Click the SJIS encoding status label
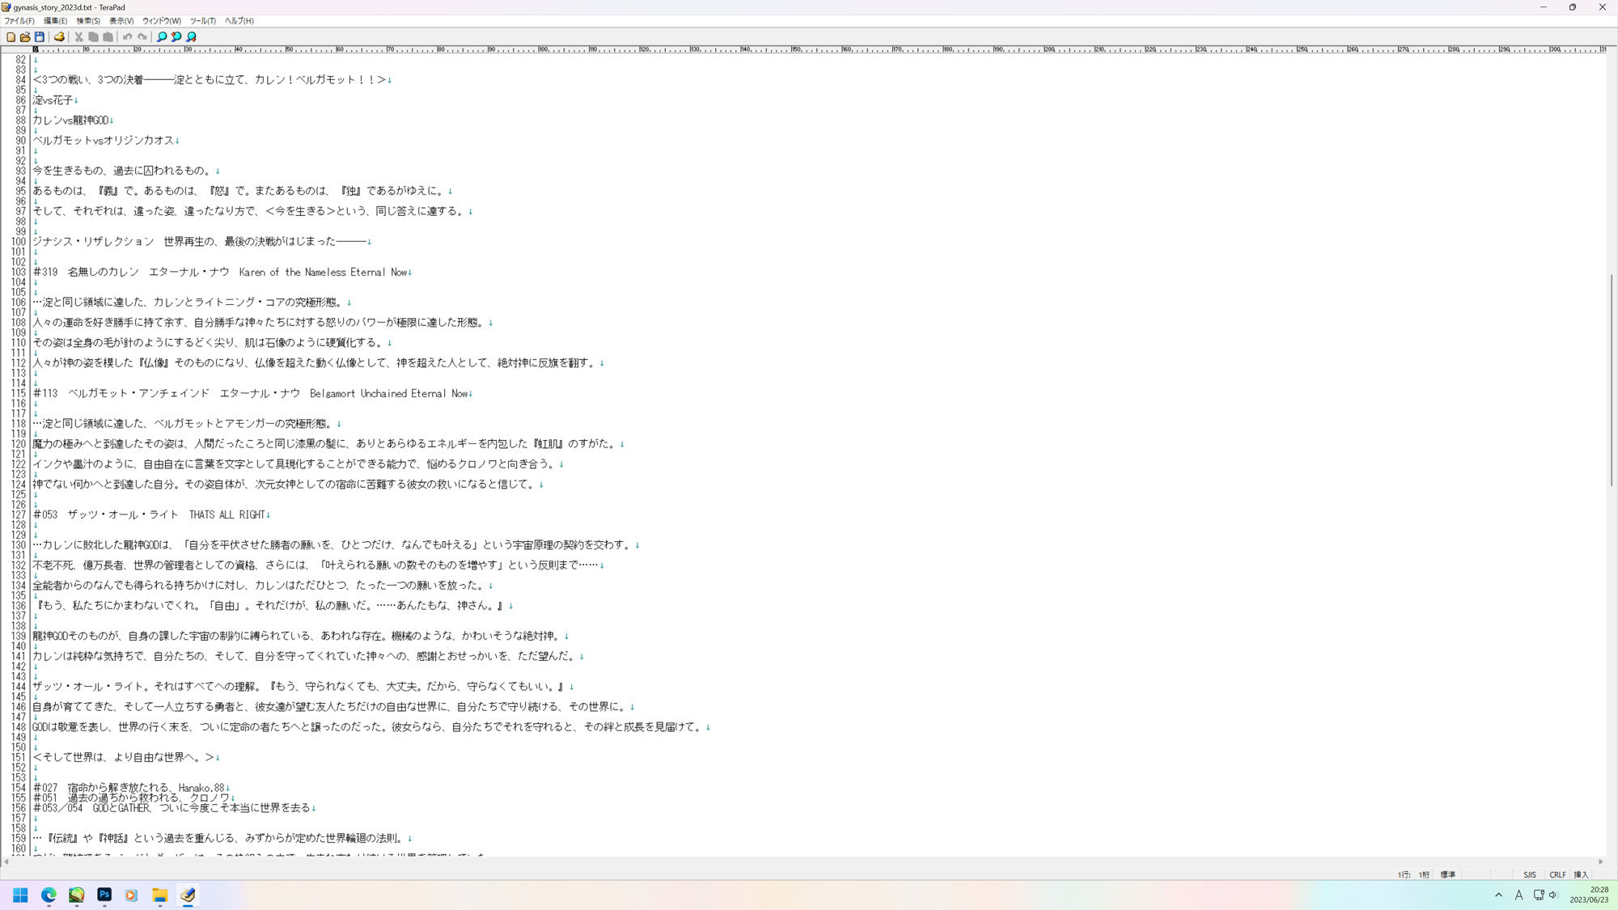The width and height of the screenshot is (1618, 910). (1529, 874)
